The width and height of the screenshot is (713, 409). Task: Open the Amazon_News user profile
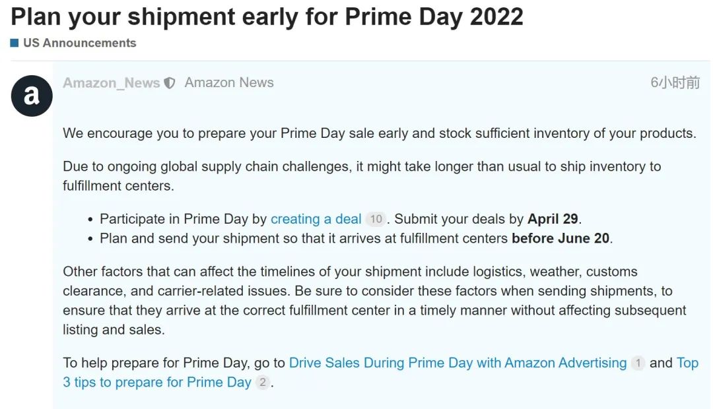111,83
